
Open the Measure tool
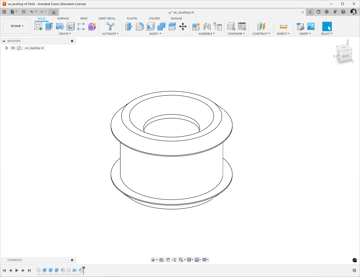(x=284, y=26)
